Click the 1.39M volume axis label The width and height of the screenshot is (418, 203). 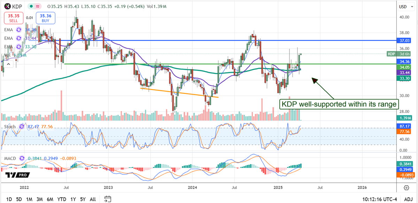pos(404,118)
